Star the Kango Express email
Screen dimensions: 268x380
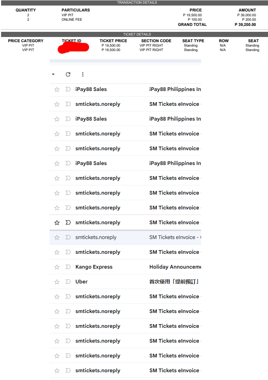coord(57,267)
